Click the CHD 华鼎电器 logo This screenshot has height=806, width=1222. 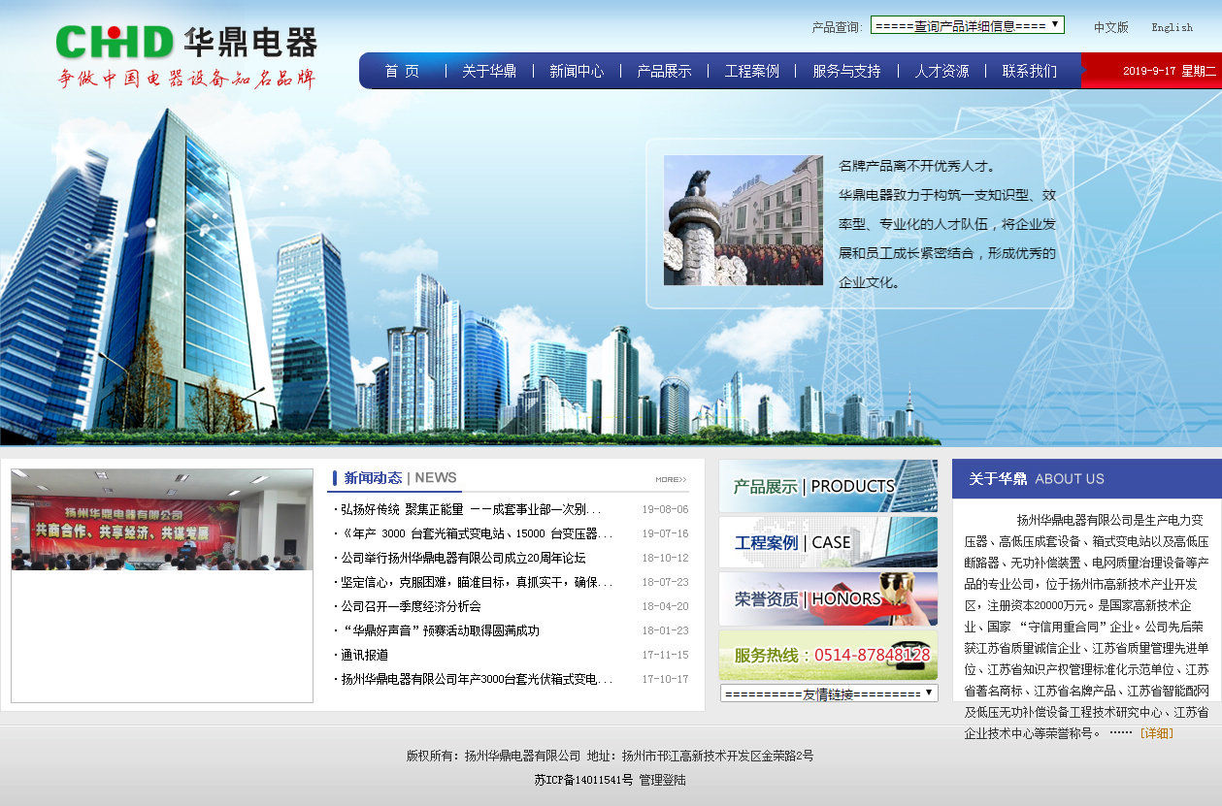click(186, 42)
